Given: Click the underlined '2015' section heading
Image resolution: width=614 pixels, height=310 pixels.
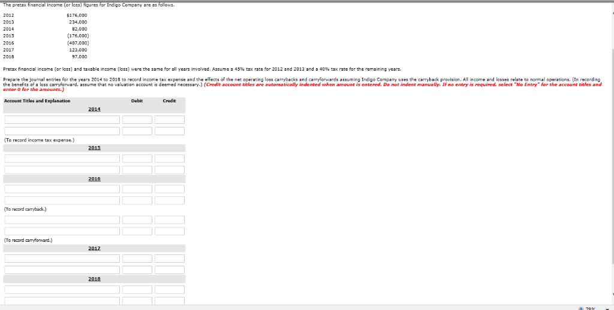Looking at the screenshot, I should pos(94,148).
